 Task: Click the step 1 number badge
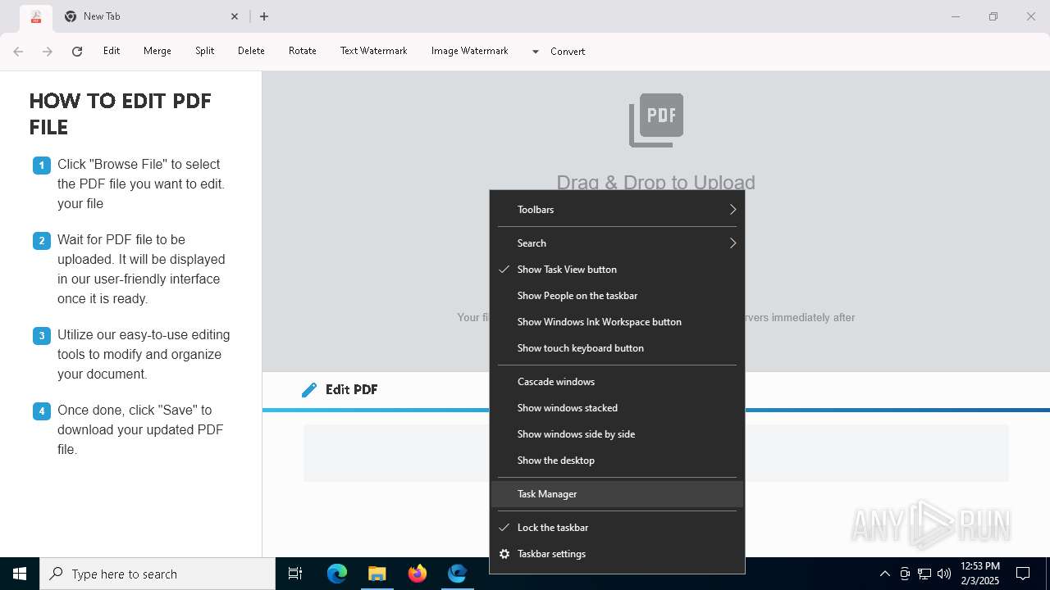point(42,166)
